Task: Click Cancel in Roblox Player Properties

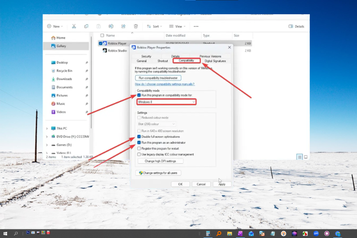Action: coord(201,184)
